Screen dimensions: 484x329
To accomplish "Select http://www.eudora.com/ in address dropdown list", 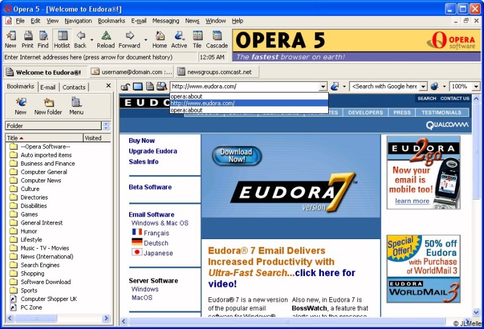I will [x=249, y=103].
